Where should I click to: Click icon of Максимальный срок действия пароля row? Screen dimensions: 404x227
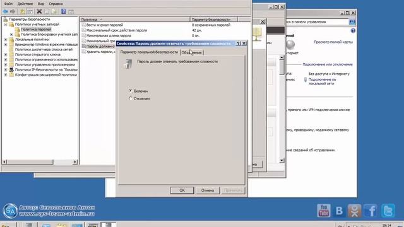click(x=83, y=30)
